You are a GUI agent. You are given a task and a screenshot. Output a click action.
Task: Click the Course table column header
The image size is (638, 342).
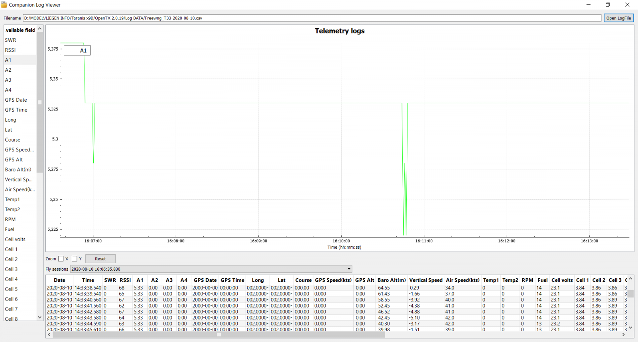click(x=303, y=280)
